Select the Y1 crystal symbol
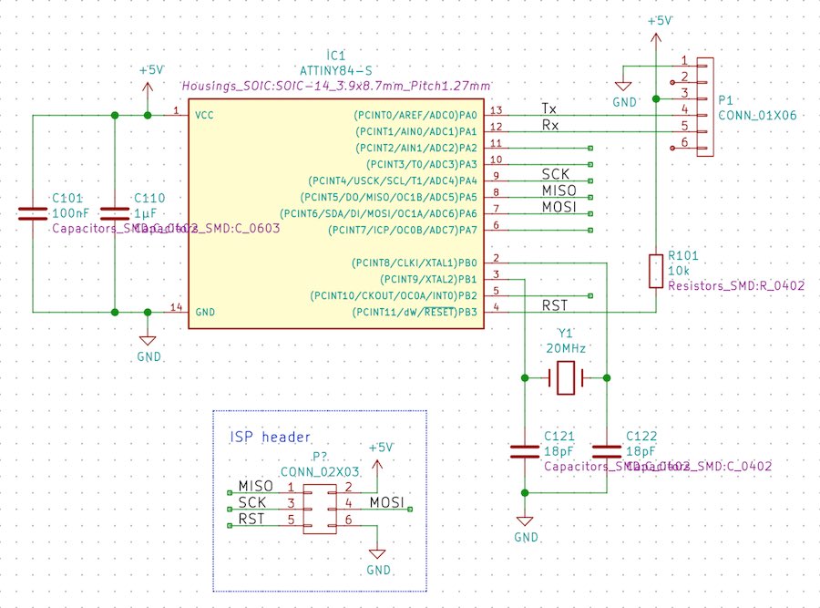This screenshot has height=608, width=820. point(566,377)
